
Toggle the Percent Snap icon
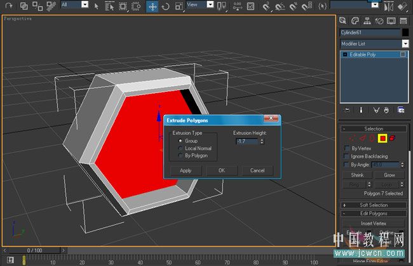[293, 6]
